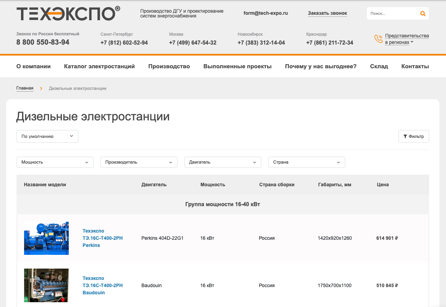Screen dimensions: 446x307
Task: Call Moscow number +7 (499) 647-54-32
Action: [x=193, y=43]
